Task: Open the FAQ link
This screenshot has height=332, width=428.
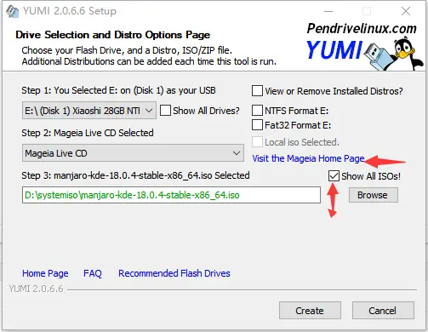Action: pos(93,273)
